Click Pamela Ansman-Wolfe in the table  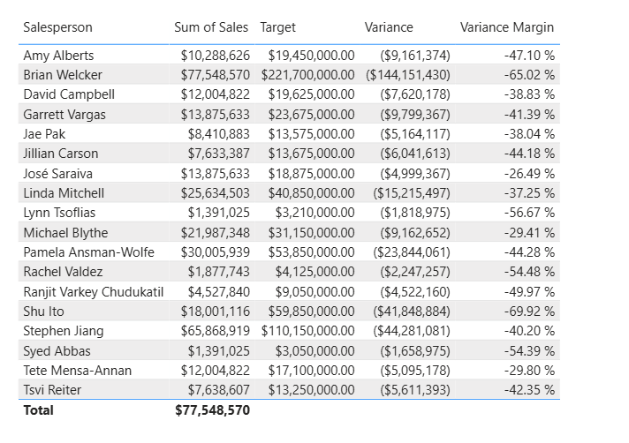pos(88,252)
